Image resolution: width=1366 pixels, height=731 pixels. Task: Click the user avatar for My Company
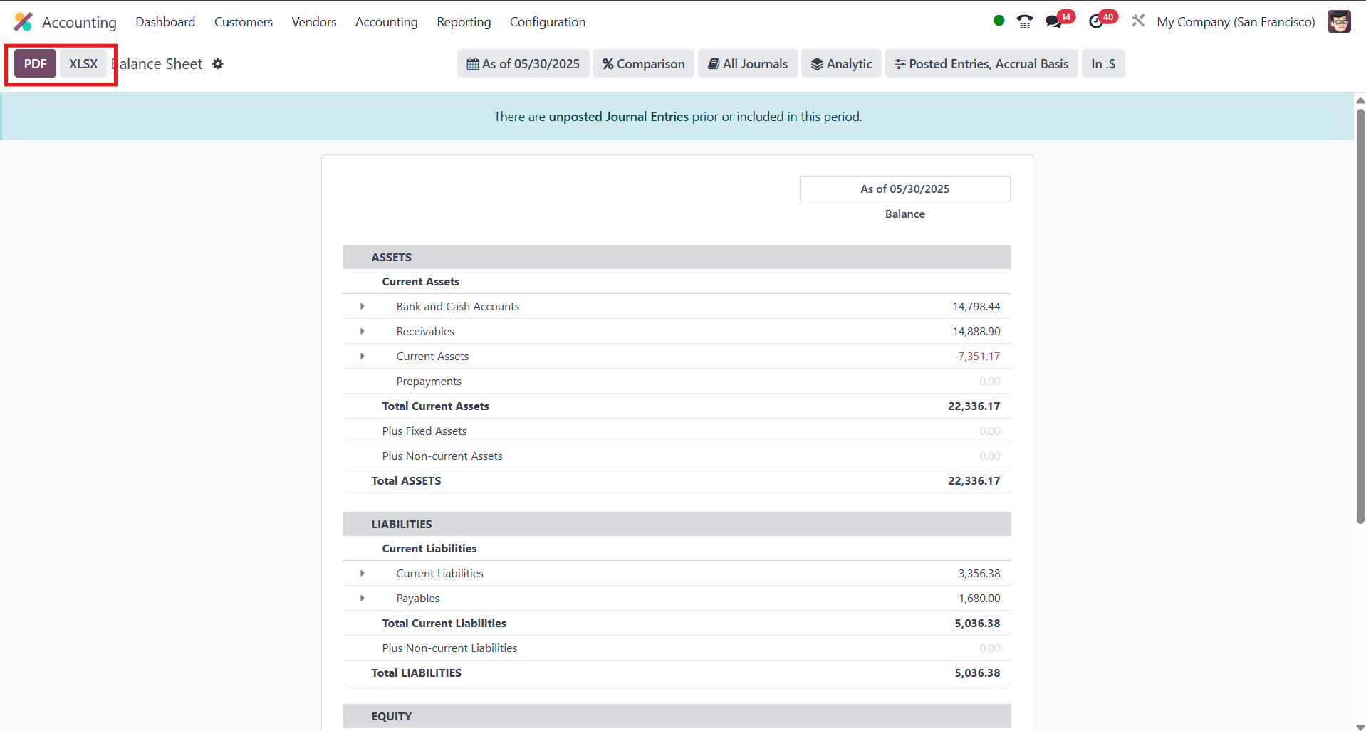(x=1340, y=21)
